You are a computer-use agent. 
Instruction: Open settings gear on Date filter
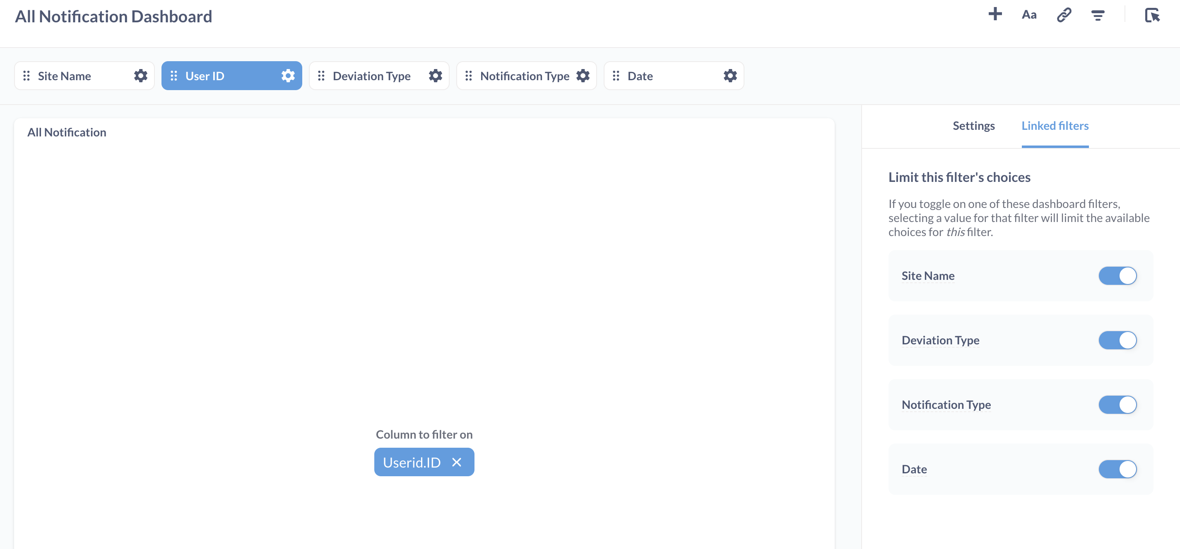coord(730,76)
